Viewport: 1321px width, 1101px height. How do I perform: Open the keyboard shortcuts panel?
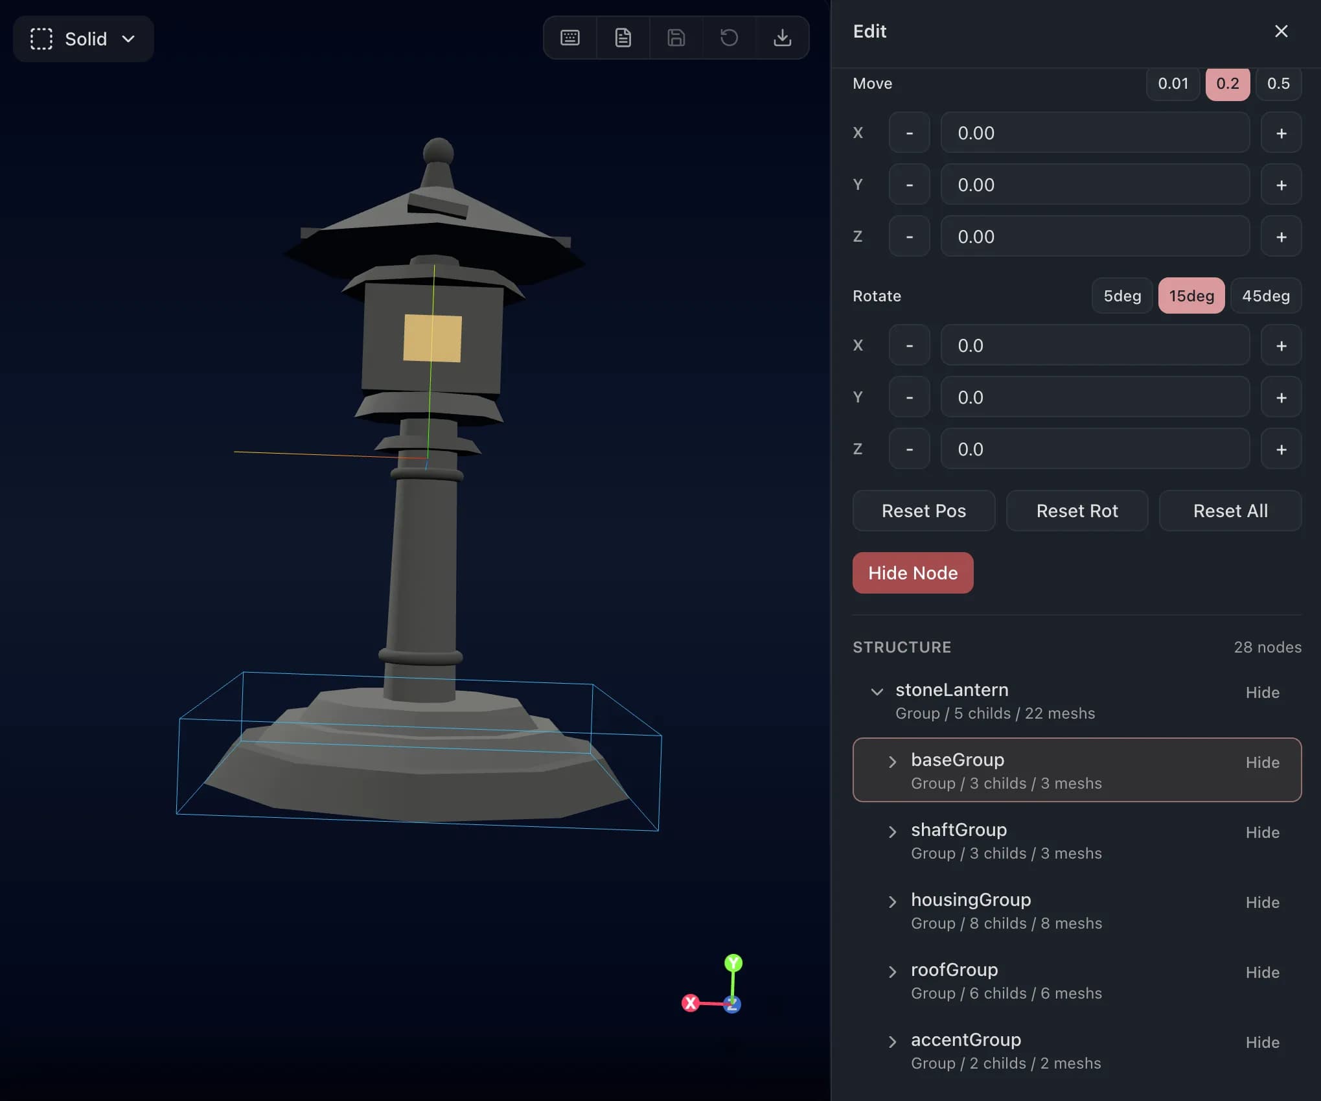tap(569, 38)
